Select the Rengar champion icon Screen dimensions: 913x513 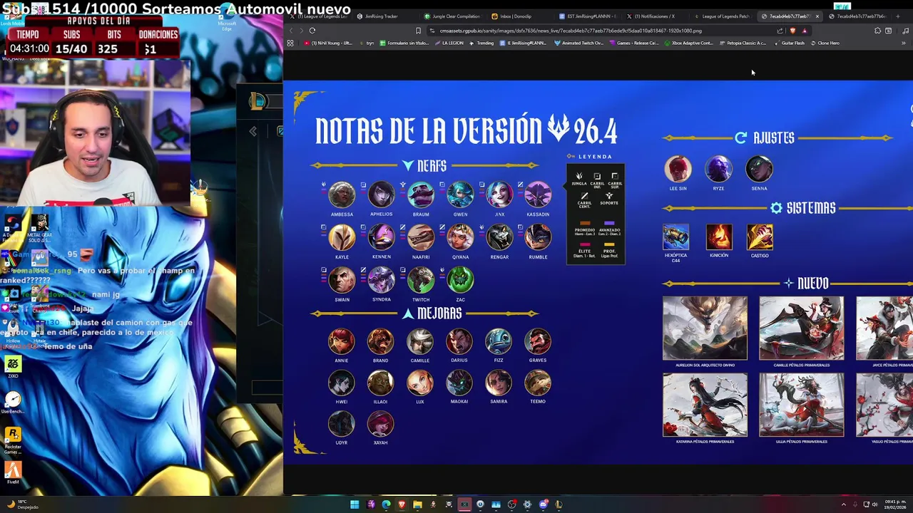pos(499,237)
